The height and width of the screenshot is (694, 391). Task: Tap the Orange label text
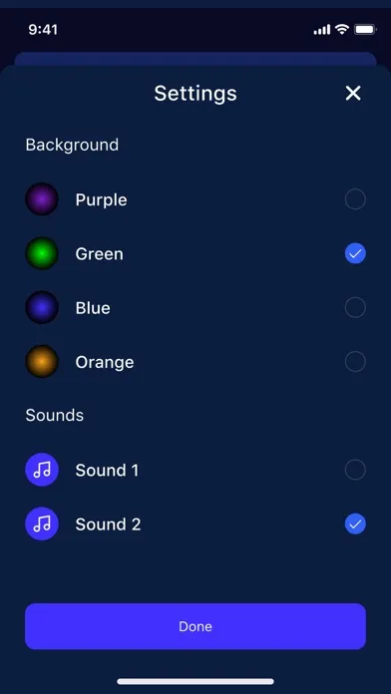coord(105,363)
